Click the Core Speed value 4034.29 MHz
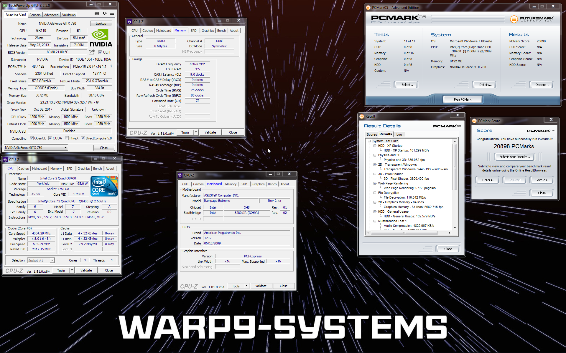 coord(41,233)
